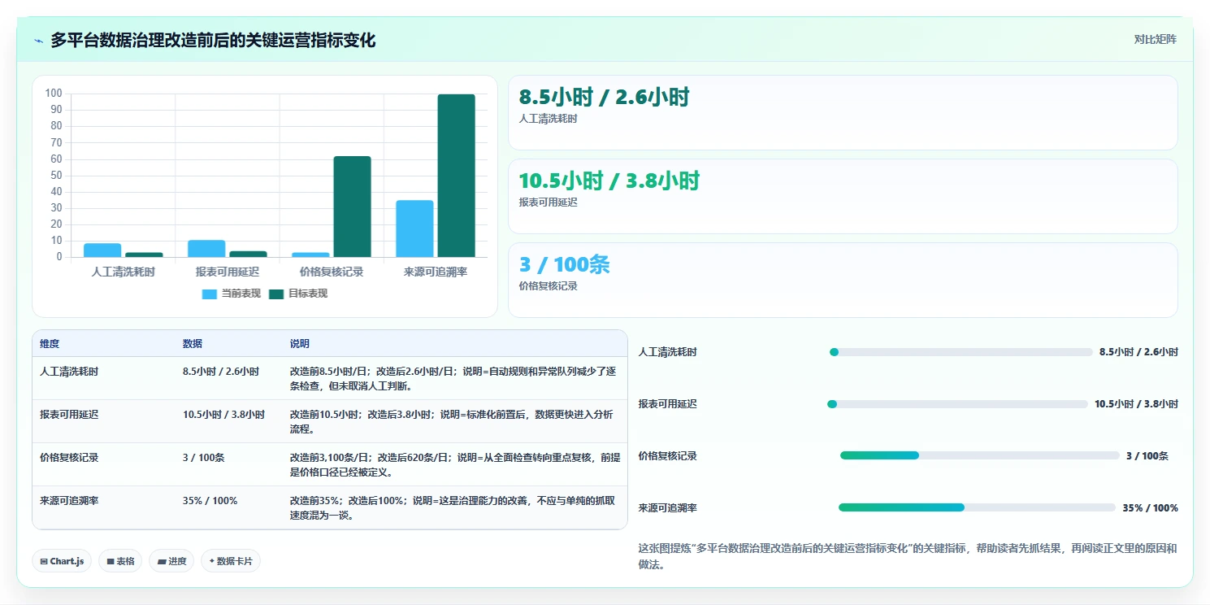Click the 数据 column header

(x=193, y=344)
